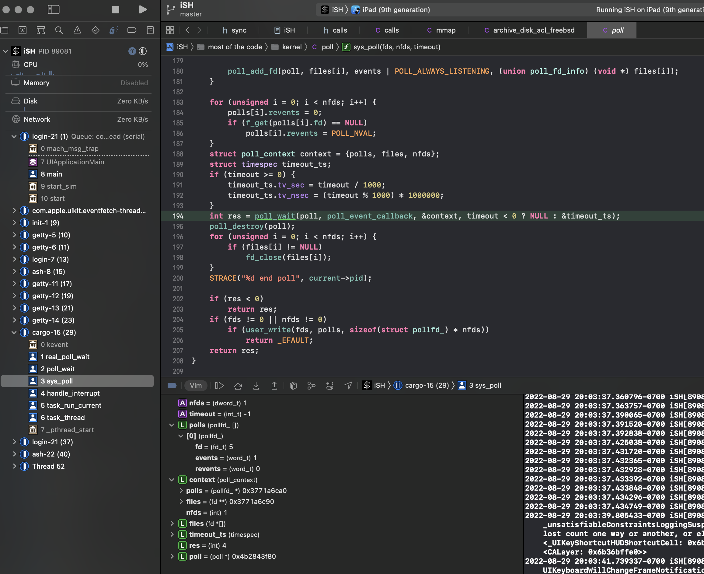Click 'most of the code' breadcrumb
Viewport: 704px width, 574px height.
click(x=230, y=47)
